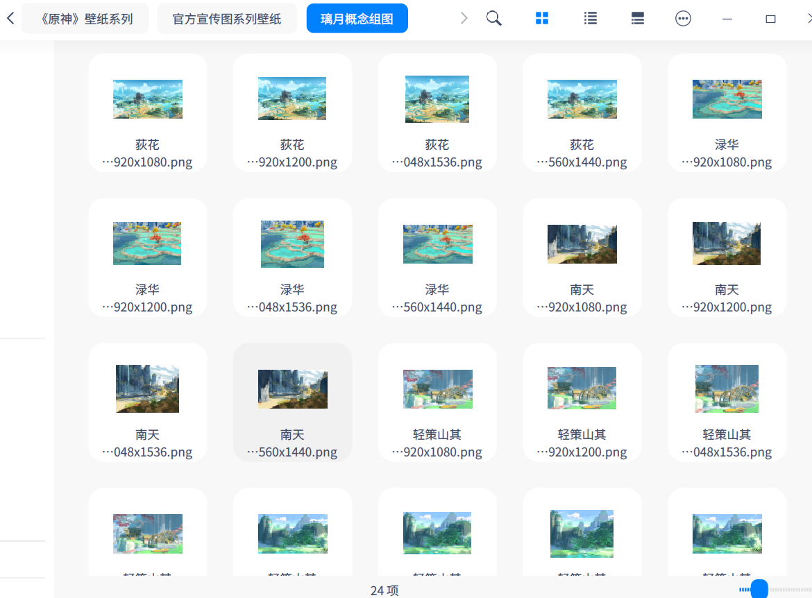
Task: Click the 24 项 item count status
Action: coord(384,590)
